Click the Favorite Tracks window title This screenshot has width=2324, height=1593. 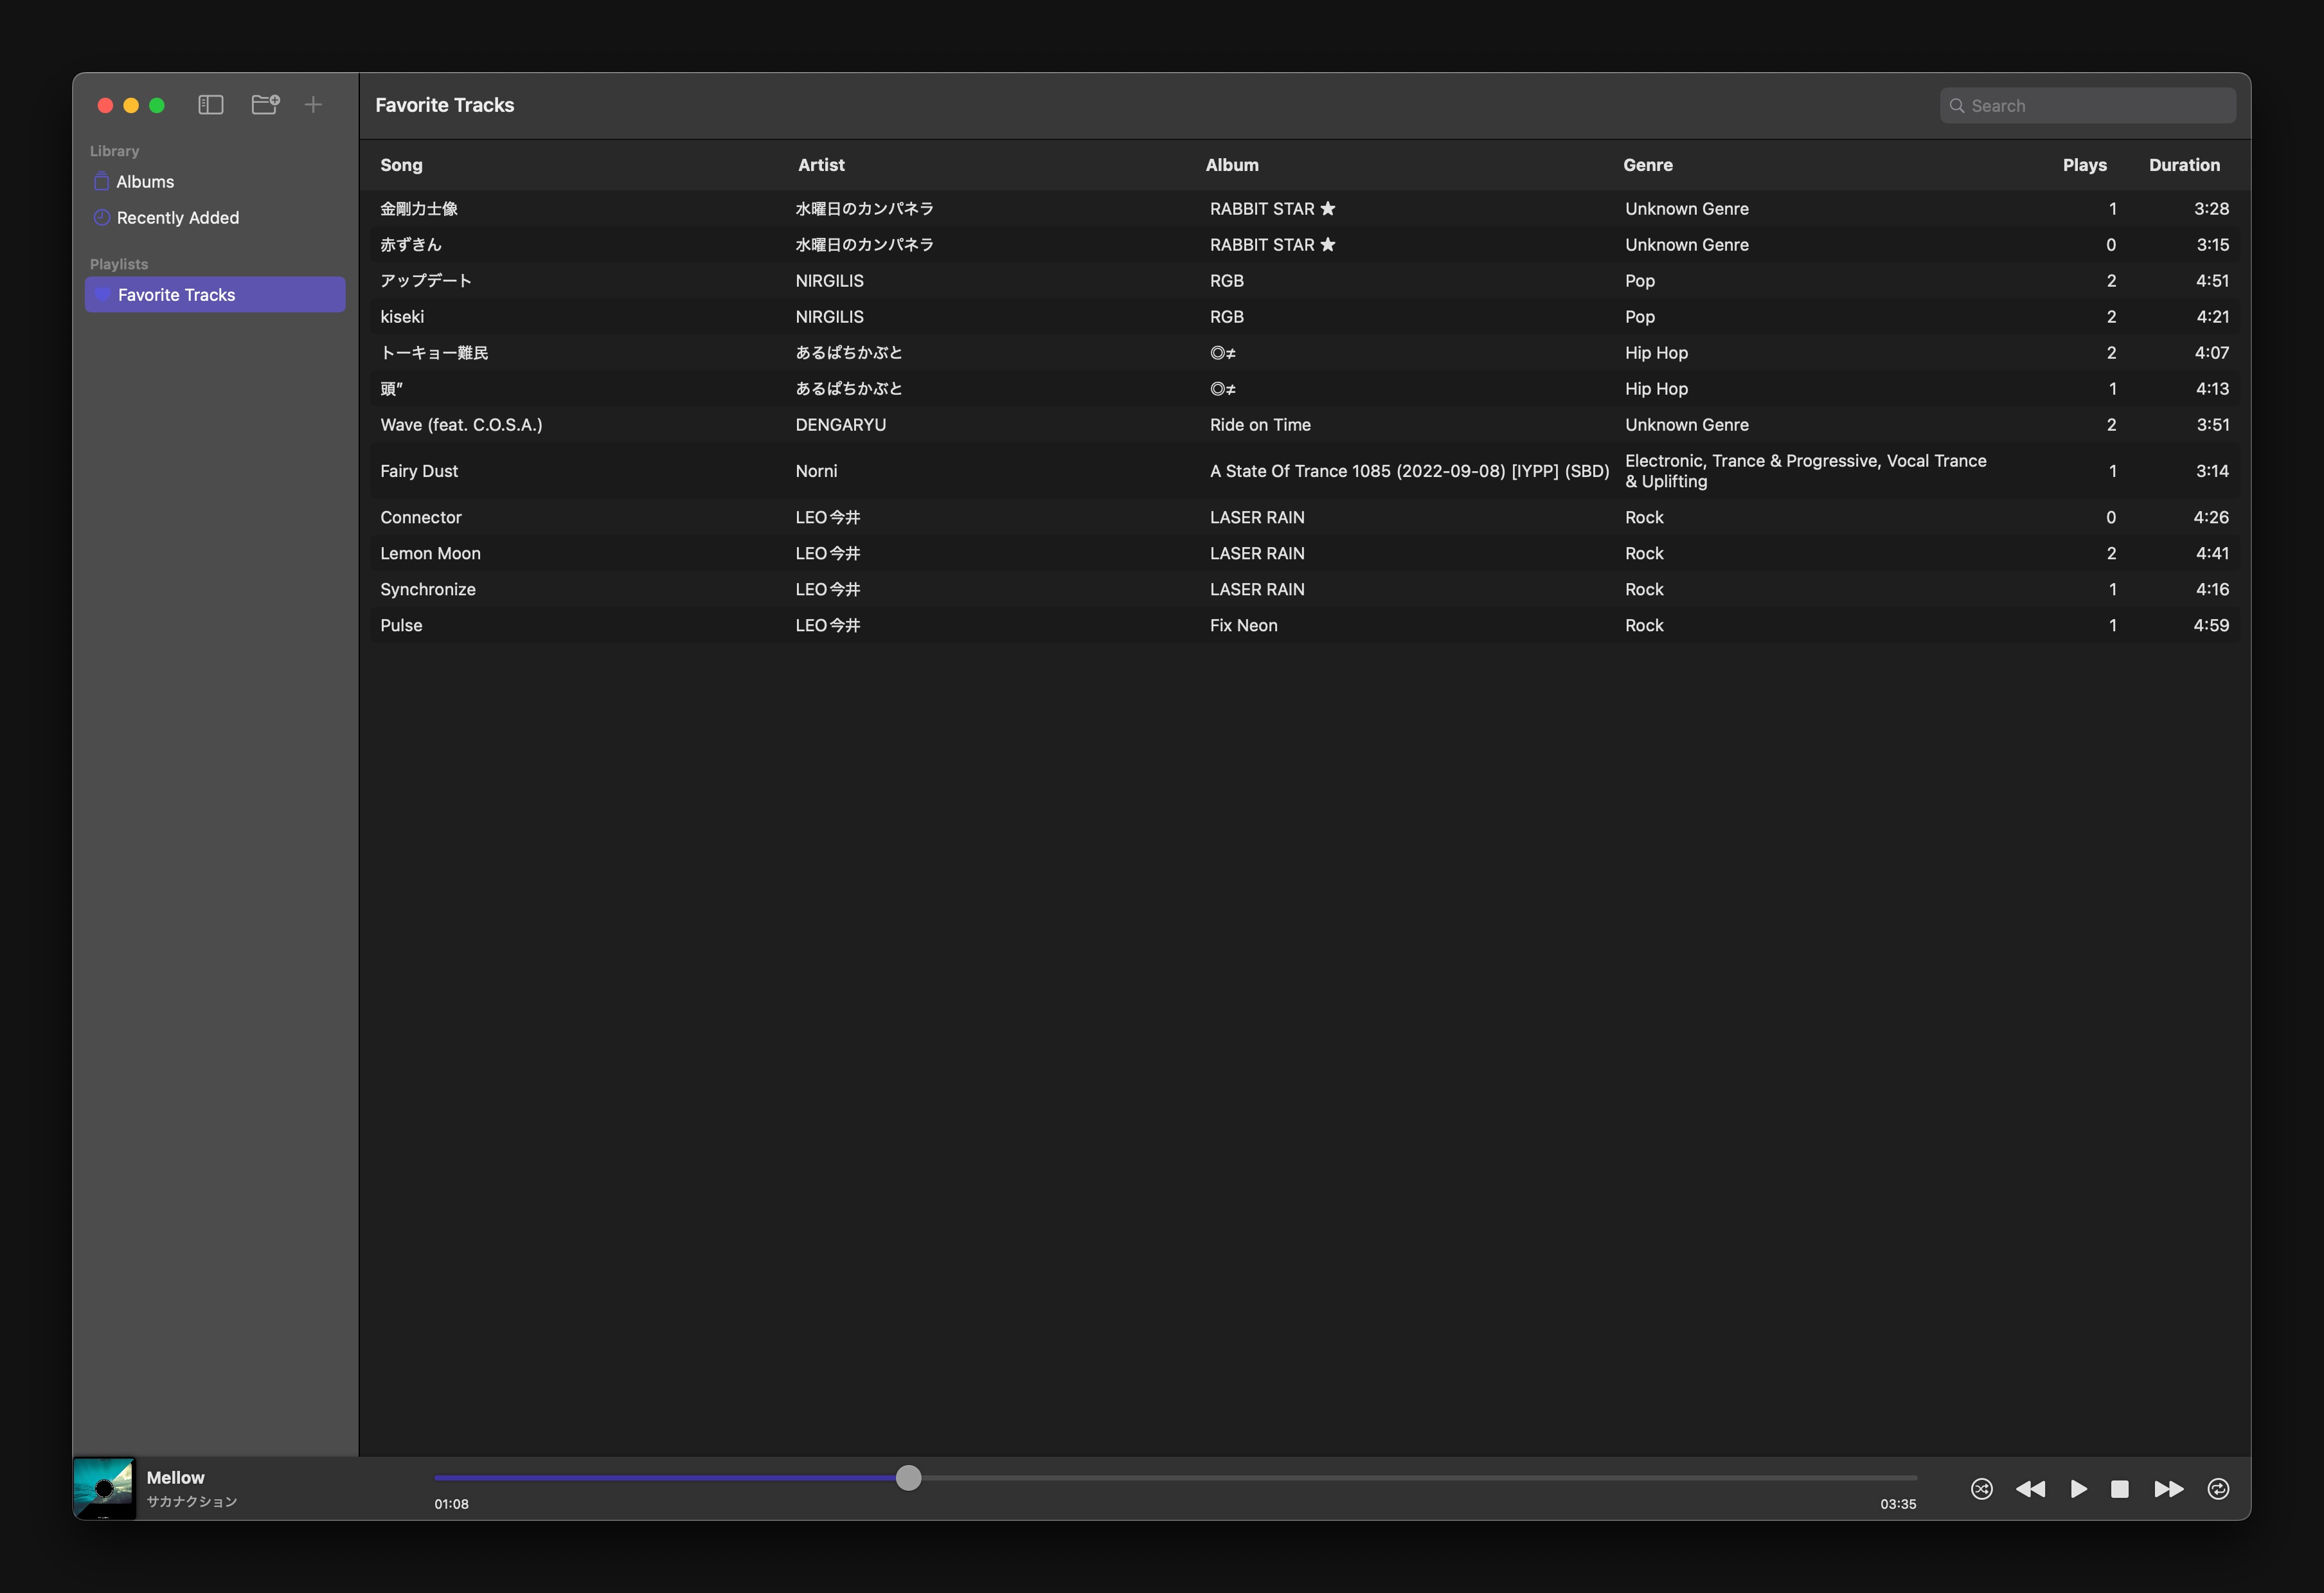(444, 105)
